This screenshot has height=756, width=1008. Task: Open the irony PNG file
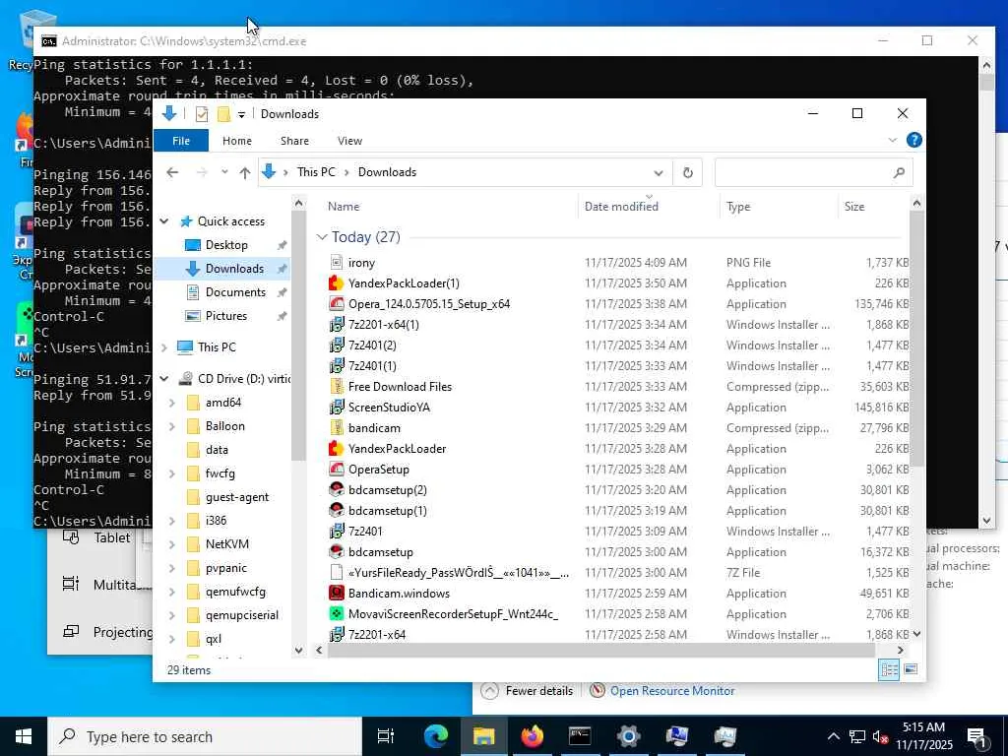(x=361, y=262)
